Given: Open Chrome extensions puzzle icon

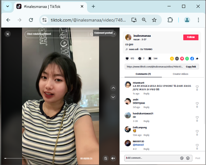Looking at the screenshot, I should (170, 20).
